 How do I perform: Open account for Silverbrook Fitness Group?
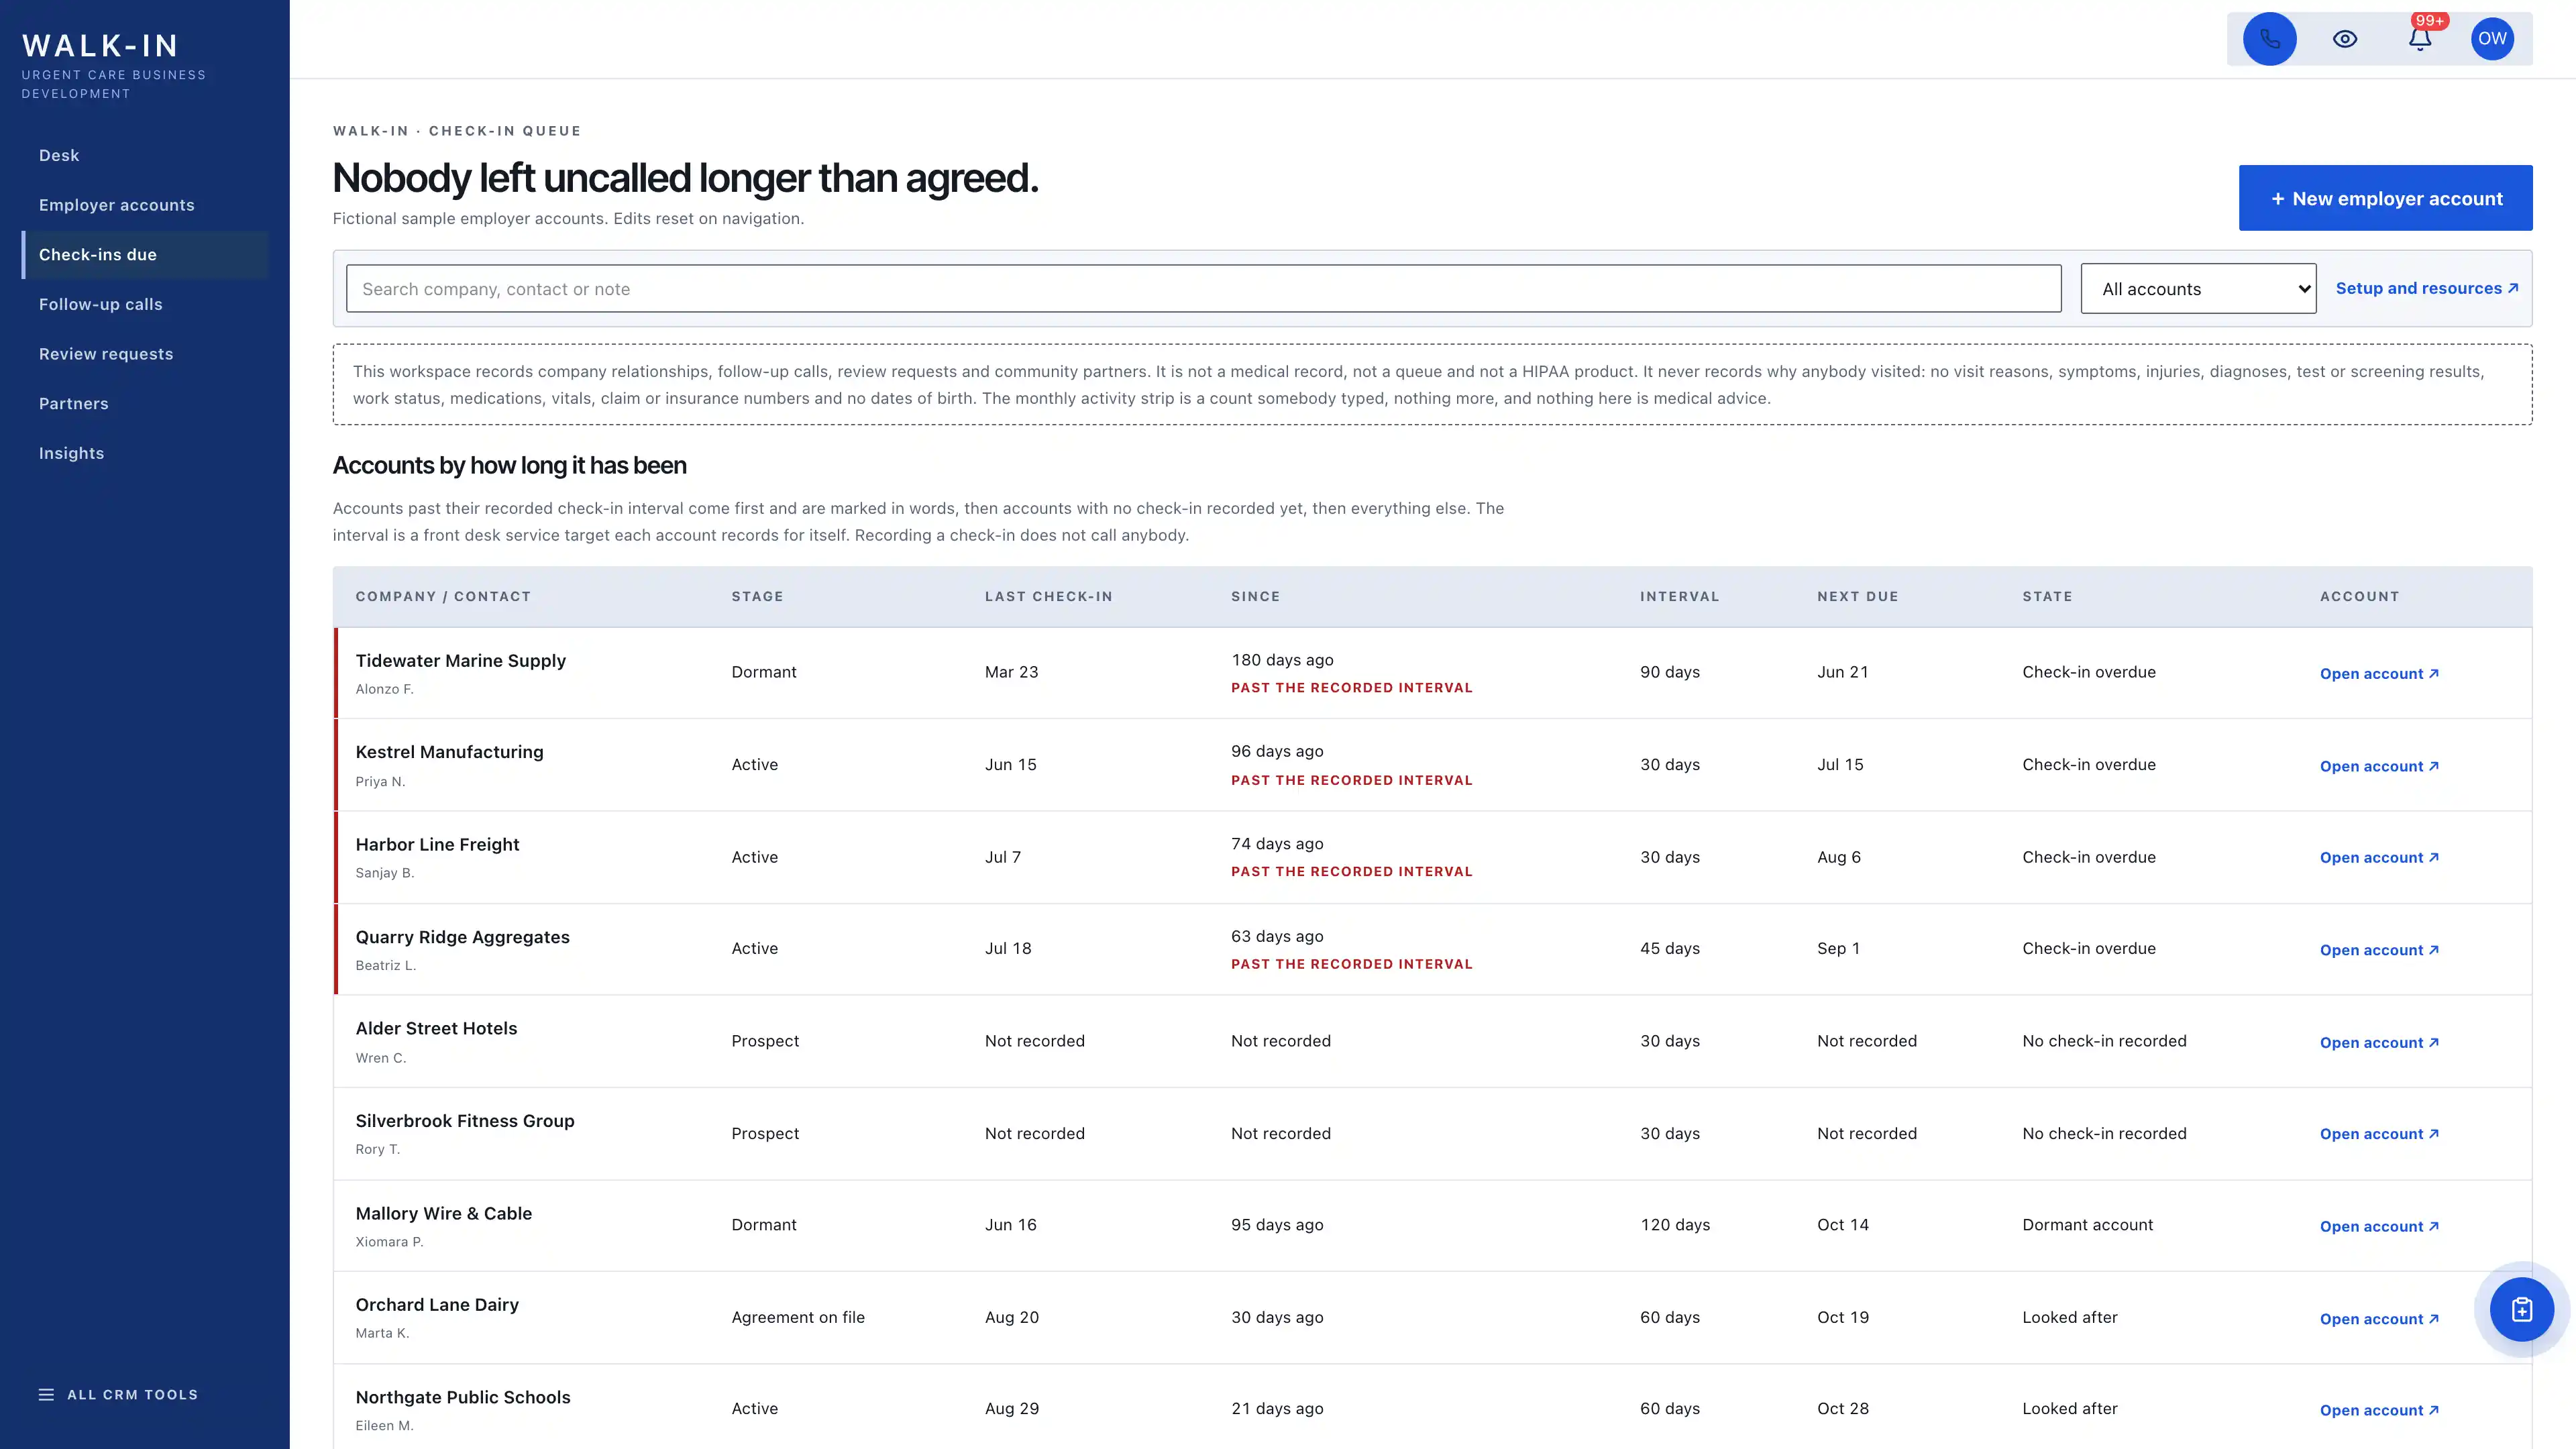pyautogui.click(x=2379, y=1134)
